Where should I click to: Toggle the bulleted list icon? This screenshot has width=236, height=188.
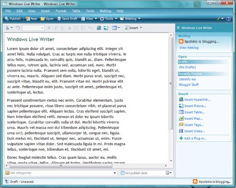click(x=83, y=28)
